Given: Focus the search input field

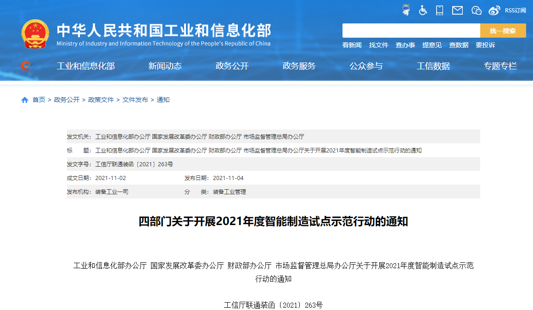Looking at the screenshot, I should pos(411,31).
